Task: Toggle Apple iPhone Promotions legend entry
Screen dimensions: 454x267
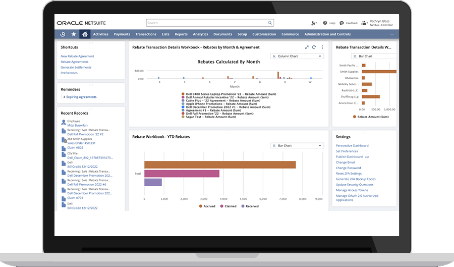Action: (219, 103)
